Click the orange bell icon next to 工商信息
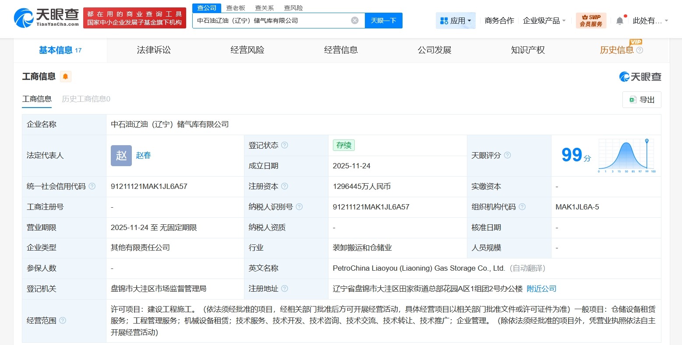The height and width of the screenshot is (345, 682). click(66, 76)
